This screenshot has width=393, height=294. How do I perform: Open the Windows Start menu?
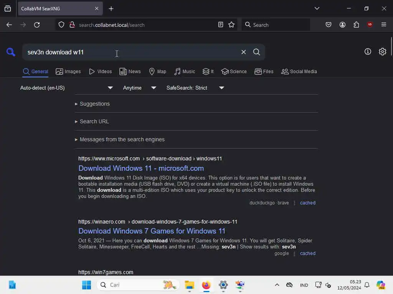coord(86,285)
